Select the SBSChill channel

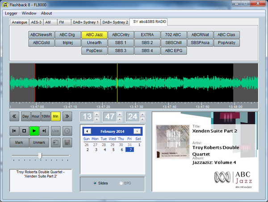(174, 43)
